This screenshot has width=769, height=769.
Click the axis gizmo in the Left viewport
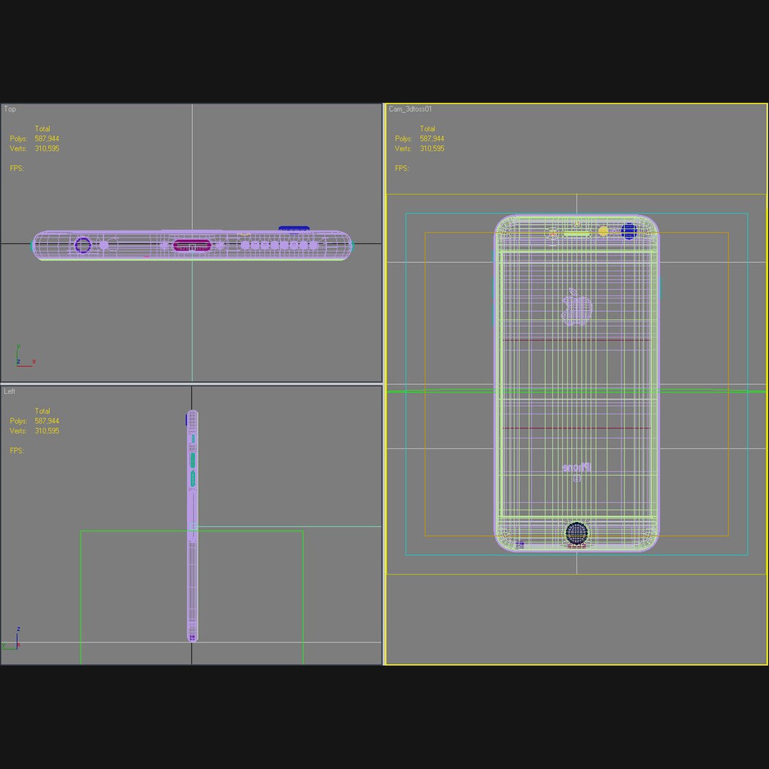click(12, 638)
